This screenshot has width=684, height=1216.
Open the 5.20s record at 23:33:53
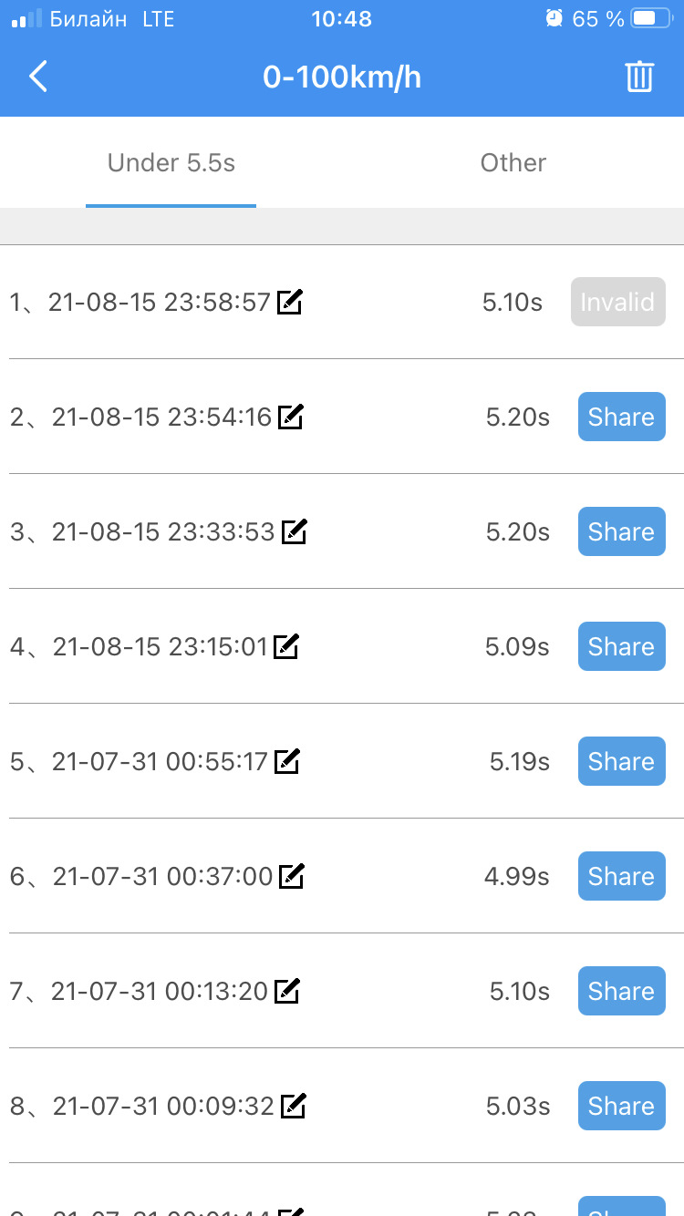(162, 531)
